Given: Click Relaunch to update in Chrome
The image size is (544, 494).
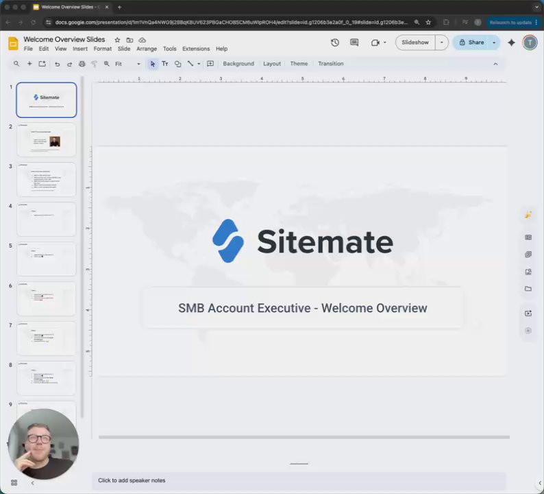Looking at the screenshot, I should tap(513, 22).
